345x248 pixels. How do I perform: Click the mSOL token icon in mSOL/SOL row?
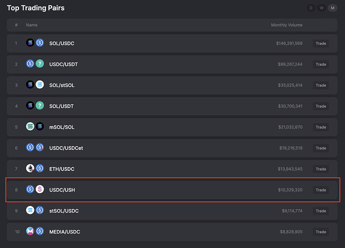[30, 126]
